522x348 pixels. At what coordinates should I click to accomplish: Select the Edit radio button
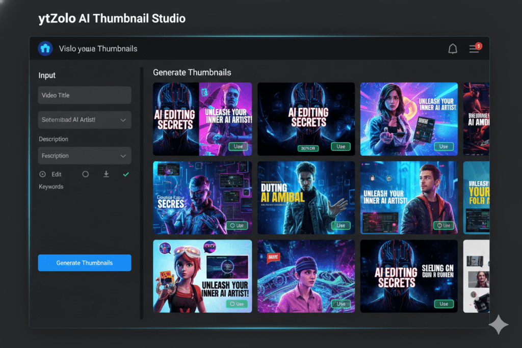[42, 174]
